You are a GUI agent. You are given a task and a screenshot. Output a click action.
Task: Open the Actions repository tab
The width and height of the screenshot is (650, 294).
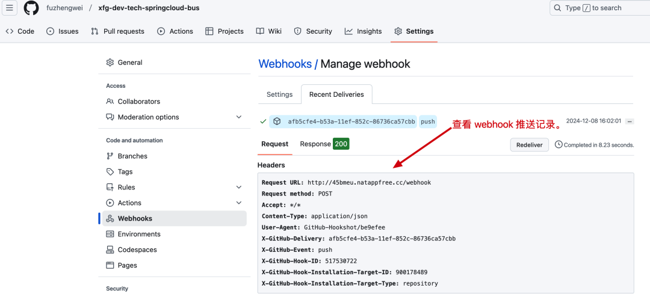(175, 31)
